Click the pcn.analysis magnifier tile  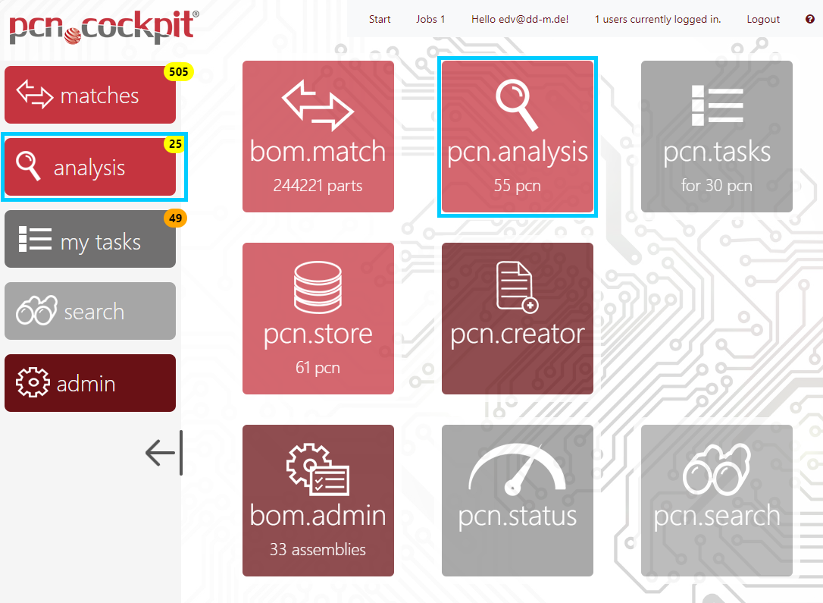pos(518,137)
